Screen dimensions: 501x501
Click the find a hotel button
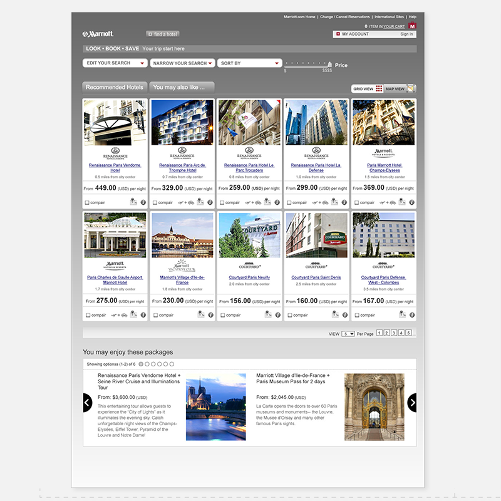tap(163, 34)
